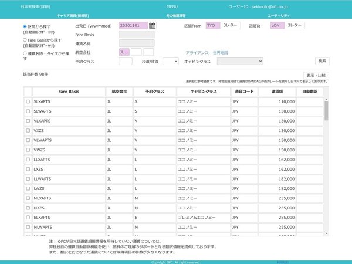Tick the checkbox for LXZS row
Viewport: 352px width, 264px height.
pos(28,169)
